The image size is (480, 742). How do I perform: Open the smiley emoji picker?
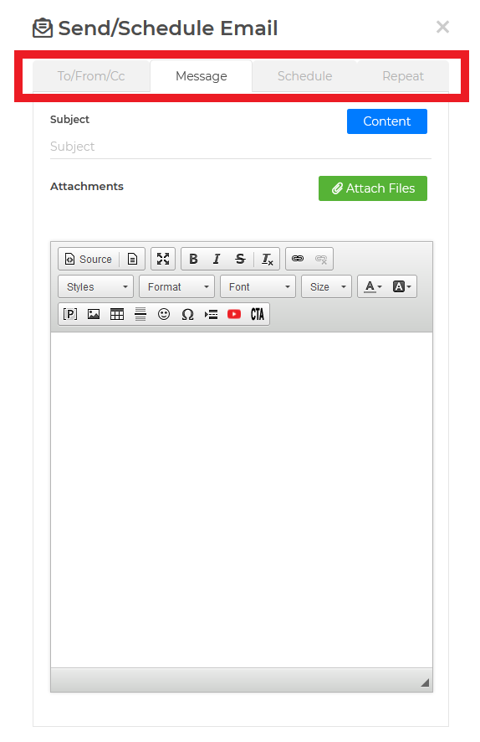pos(164,314)
